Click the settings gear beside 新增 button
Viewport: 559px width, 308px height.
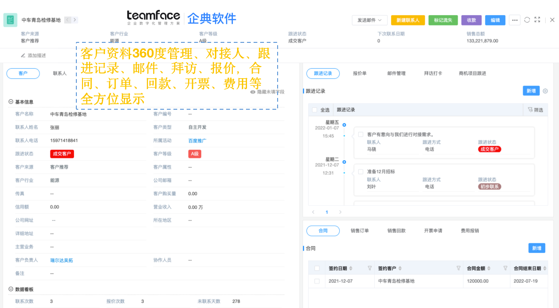[545, 90]
